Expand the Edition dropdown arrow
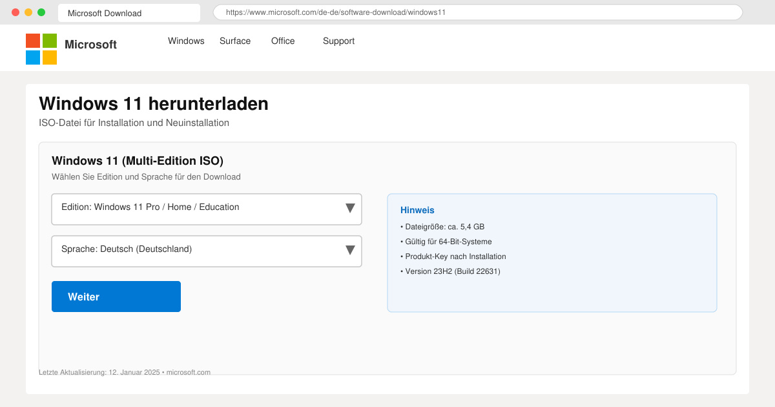This screenshot has width=775, height=407. [x=350, y=208]
